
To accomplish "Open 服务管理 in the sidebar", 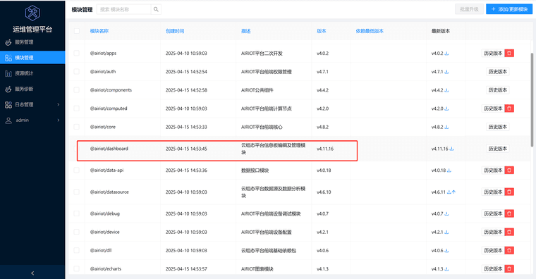I will [x=32, y=42].
